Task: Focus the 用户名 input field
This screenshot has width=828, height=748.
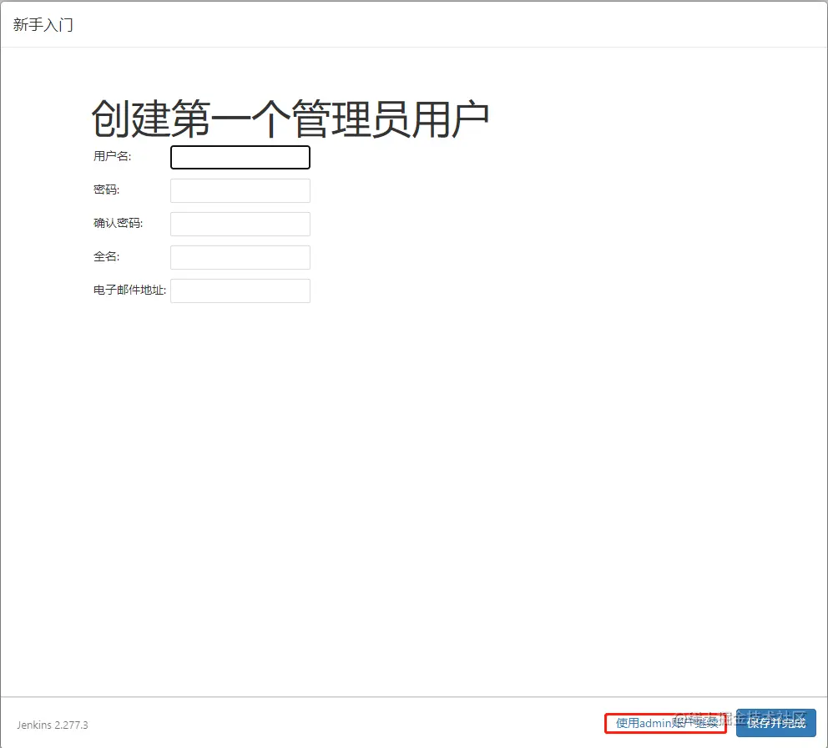Action: 240,158
